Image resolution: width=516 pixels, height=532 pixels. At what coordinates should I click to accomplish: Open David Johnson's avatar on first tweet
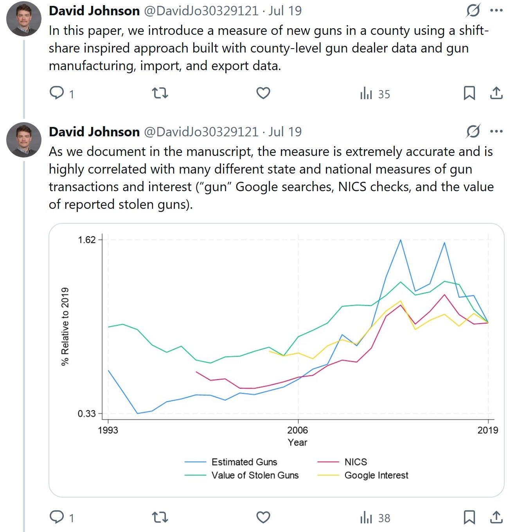click(24, 19)
